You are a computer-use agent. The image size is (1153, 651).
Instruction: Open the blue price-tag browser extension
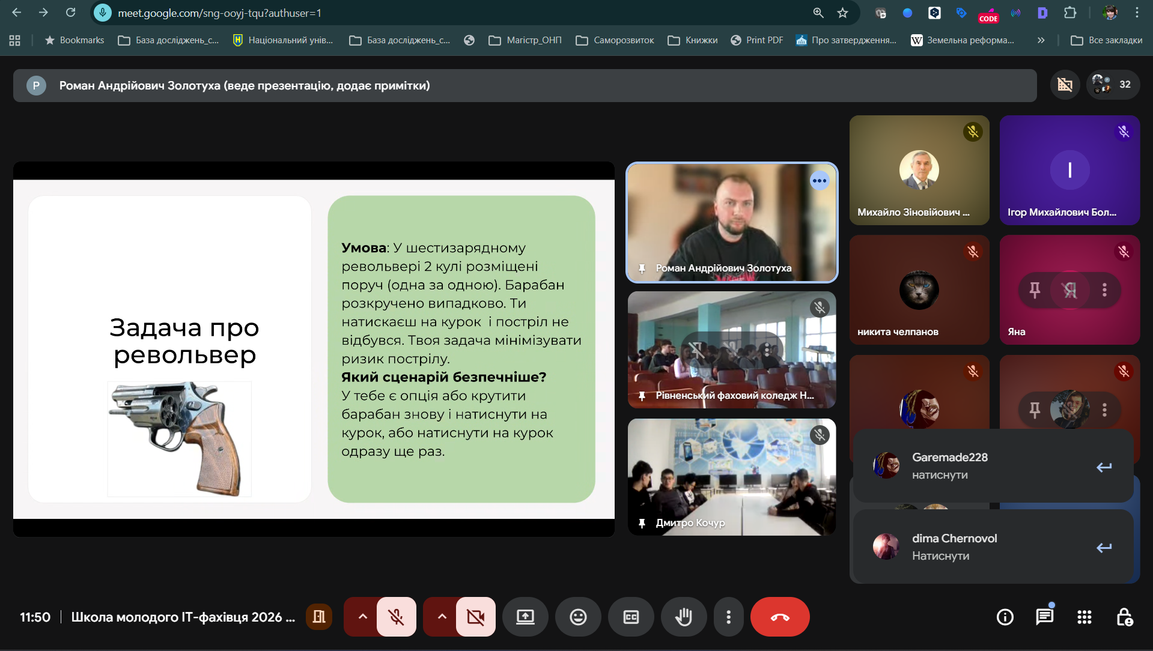[961, 13]
